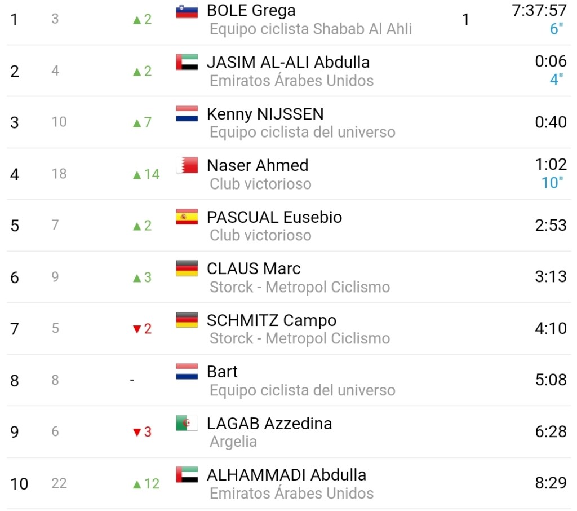Click the Dutch flag next to Kenny NIJSSEN
This screenshot has width=577, height=511.
point(187,114)
